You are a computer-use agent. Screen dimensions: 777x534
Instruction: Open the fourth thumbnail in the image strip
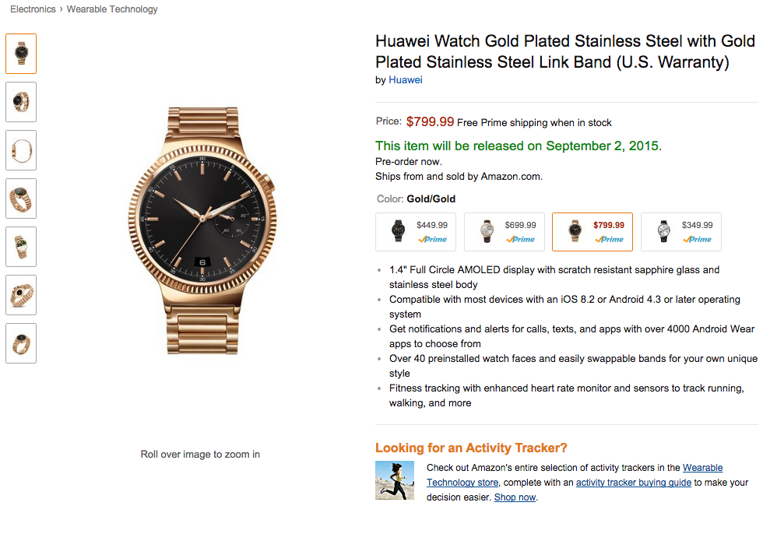[x=21, y=198]
